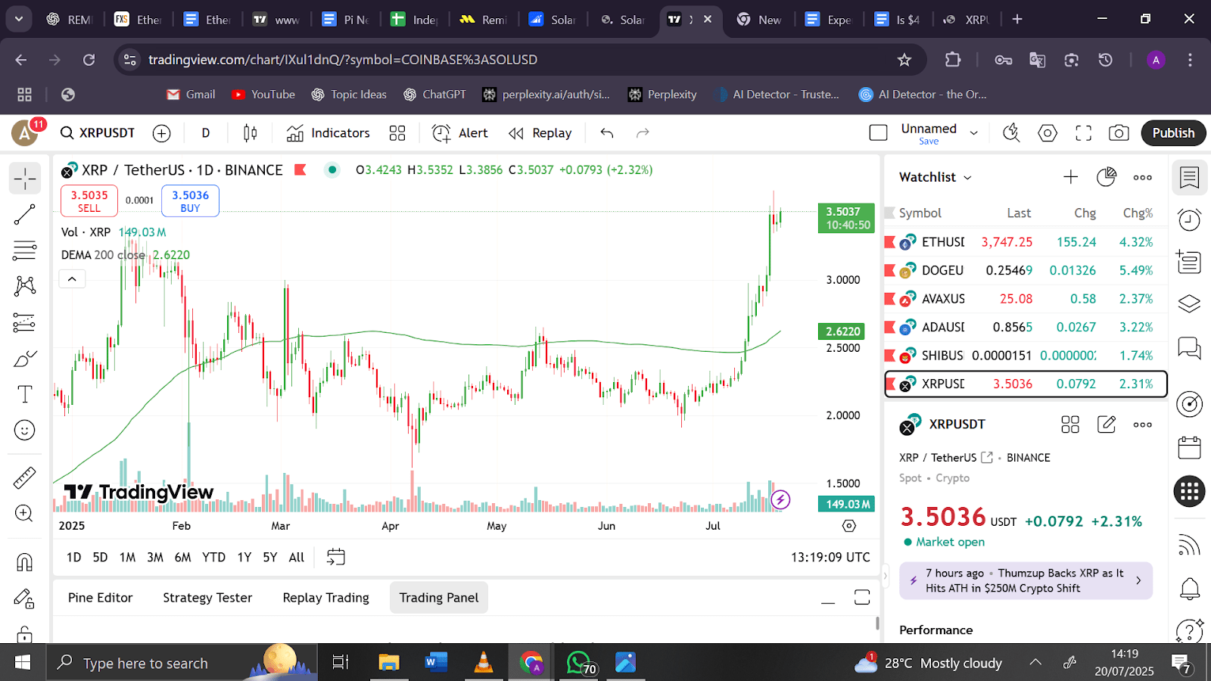Open the Strategy Tester tab
The height and width of the screenshot is (681, 1211).
pos(207,598)
